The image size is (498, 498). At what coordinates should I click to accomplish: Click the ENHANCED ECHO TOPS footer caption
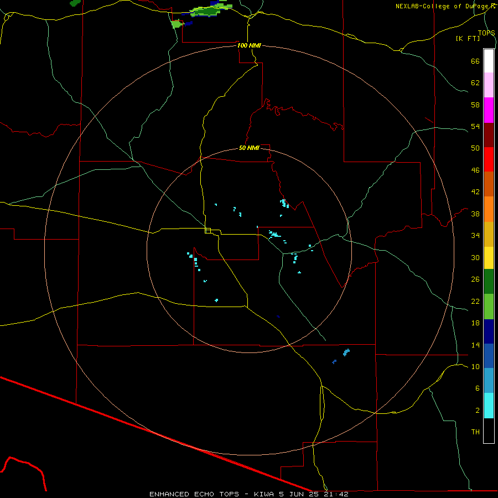click(249, 494)
